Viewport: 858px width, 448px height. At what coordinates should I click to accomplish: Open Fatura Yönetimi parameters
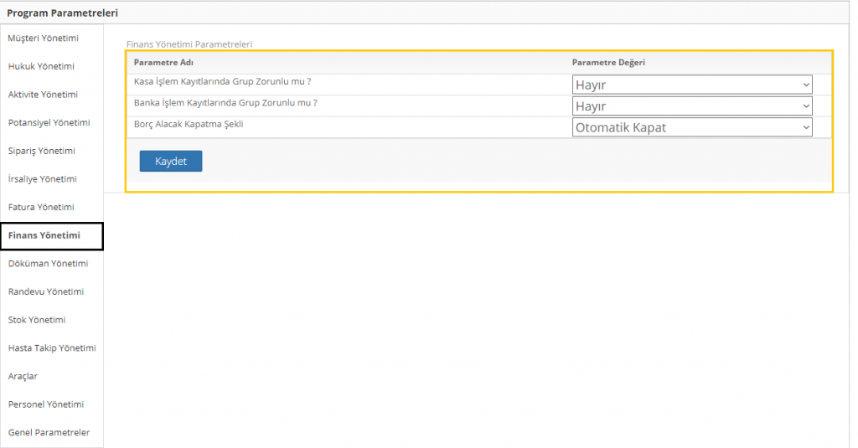pyautogui.click(x=41, y=208)
